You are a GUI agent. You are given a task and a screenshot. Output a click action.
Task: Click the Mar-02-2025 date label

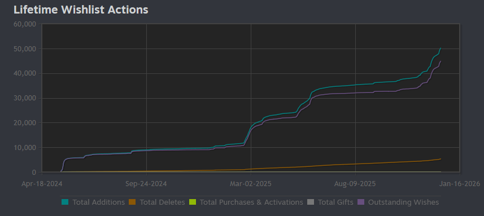(x=251, y=184)
